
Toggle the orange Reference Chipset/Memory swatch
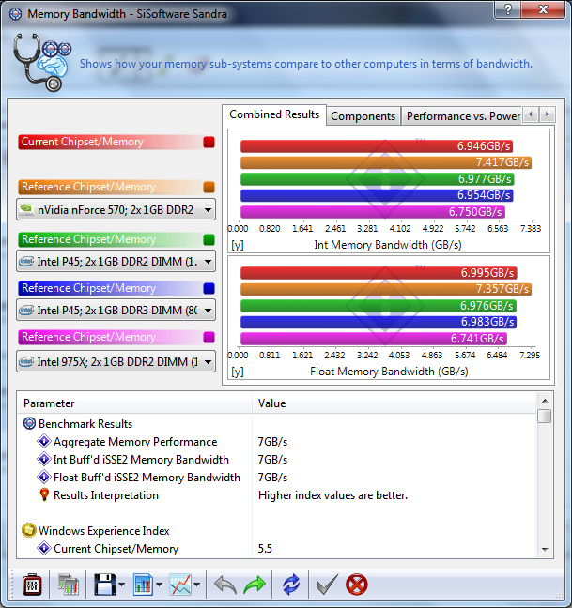pyautogui.click(x=209, y=187)
